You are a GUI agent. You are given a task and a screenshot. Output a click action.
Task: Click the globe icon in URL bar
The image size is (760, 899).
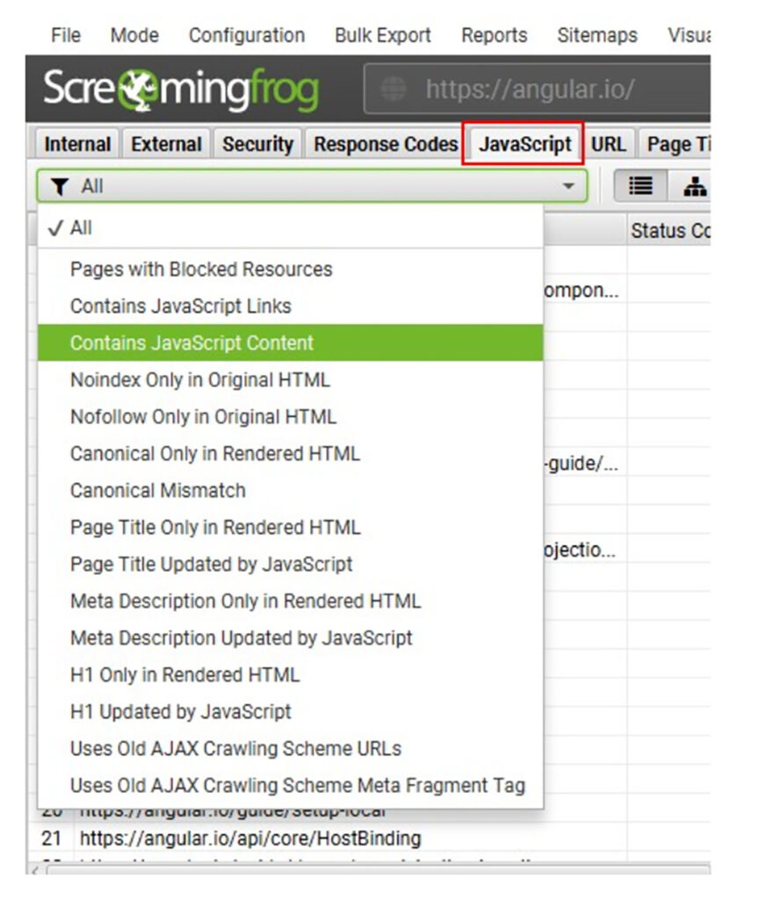[395, 90]
